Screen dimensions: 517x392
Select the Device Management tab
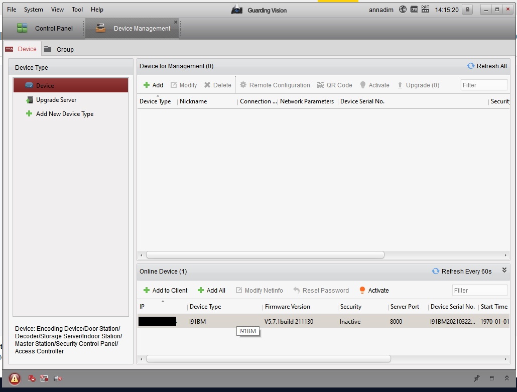point(133,28)
